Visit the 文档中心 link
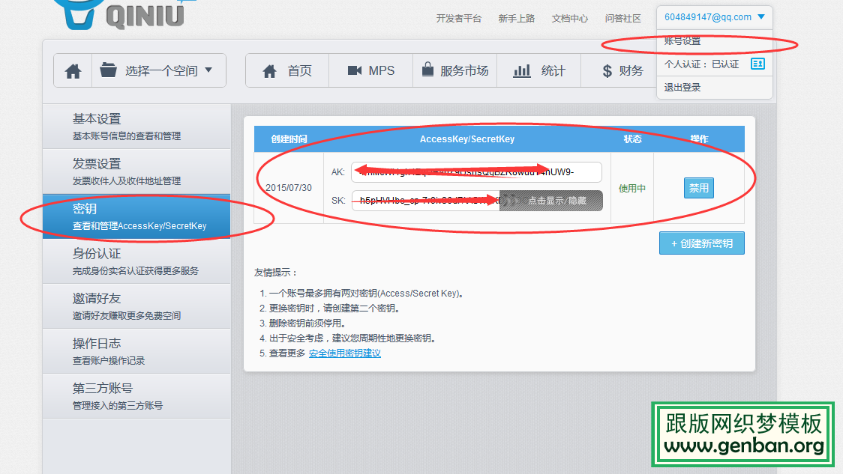843x474 pixels. (x=570, y=18)
